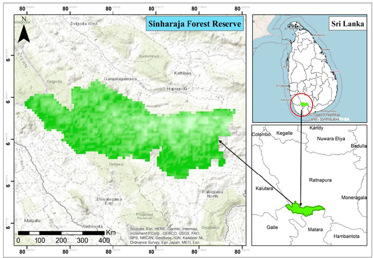Click the Matara district label
This screenshot has width=373, height=258.
(315, 229)
